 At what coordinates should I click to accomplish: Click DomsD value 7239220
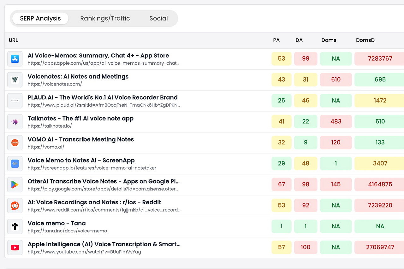[380, 205]
